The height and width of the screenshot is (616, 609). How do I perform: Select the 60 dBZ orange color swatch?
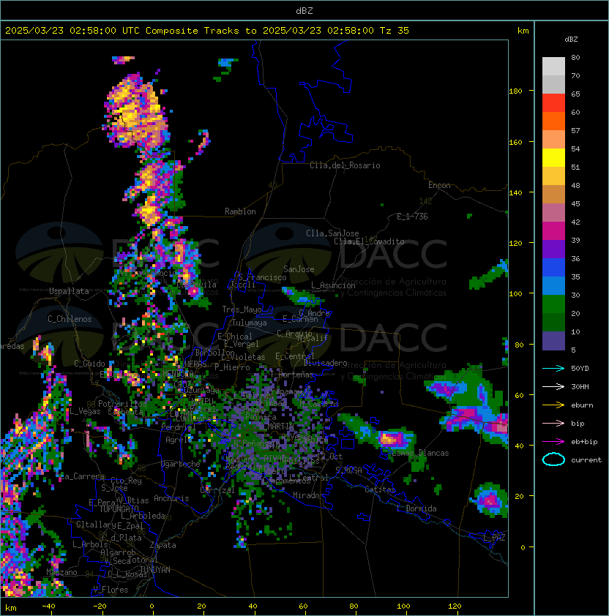tap(553, 121)
